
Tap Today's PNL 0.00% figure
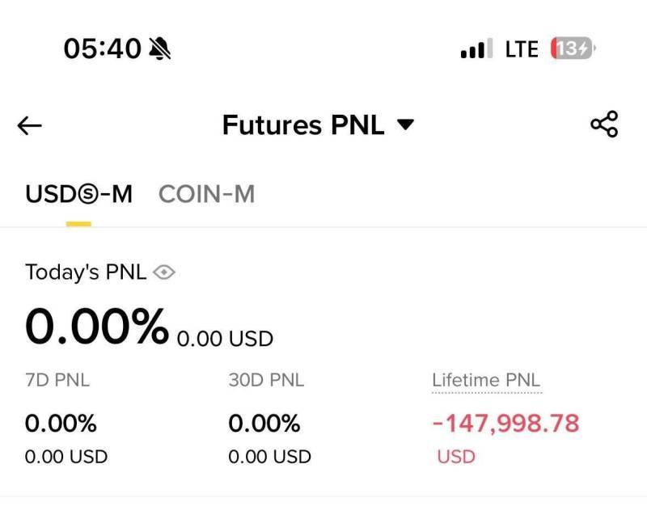97,326
